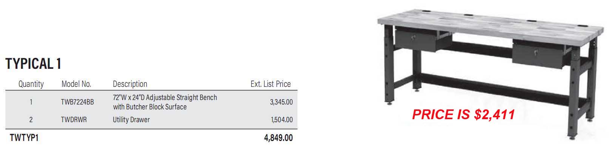609x150 pixels.
Task: Select the 1,504.00 price cell
Action: click(281, 120)
